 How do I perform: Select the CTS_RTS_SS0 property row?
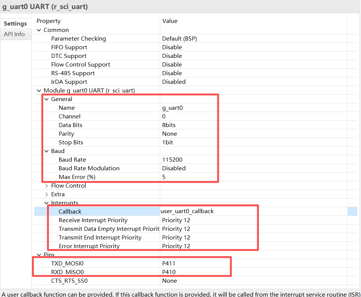coord(69,281)
